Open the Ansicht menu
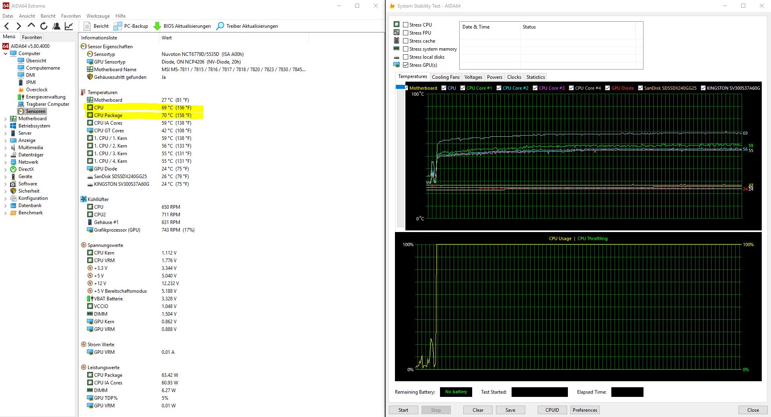Screen dimensions: 771x417 [27, 16]
